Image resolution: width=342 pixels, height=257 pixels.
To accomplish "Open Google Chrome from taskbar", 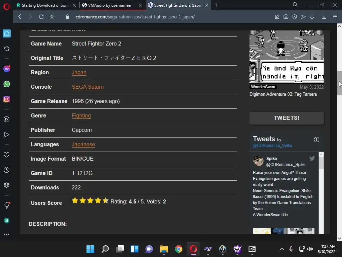I will 179,249.
